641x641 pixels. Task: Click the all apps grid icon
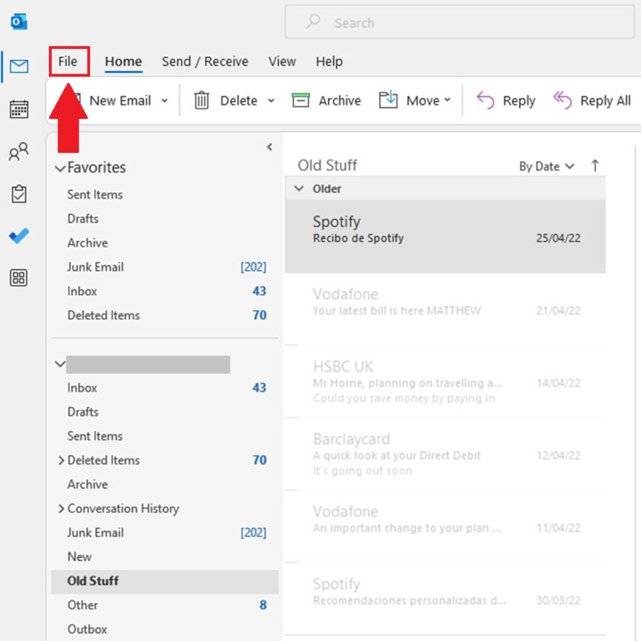pos(18,278)
